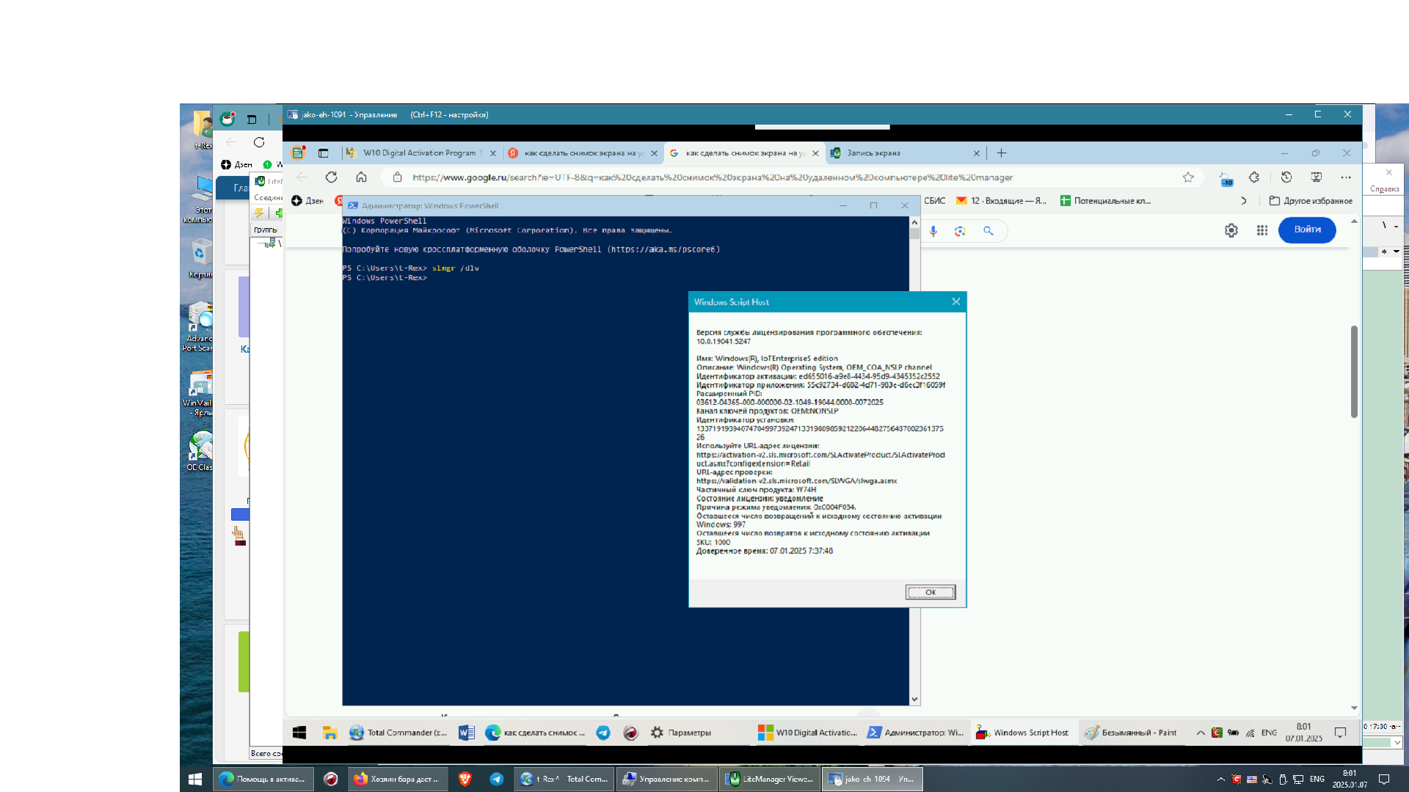Expand remote system tray hidden icons

click(1201, 733)
